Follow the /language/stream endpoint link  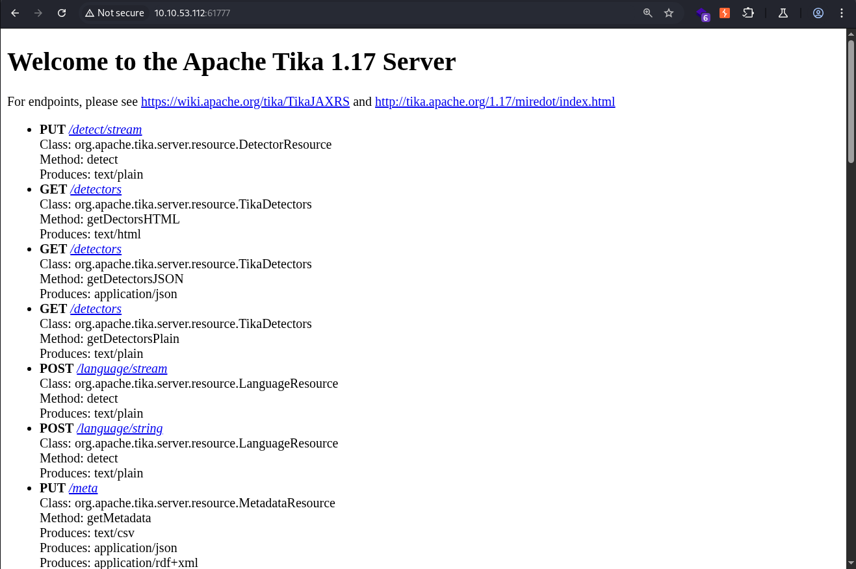click(122, 368)
